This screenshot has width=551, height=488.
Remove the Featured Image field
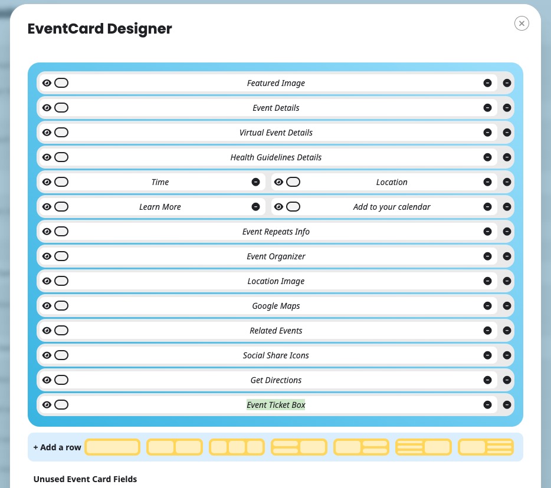(x=487, y=83)
